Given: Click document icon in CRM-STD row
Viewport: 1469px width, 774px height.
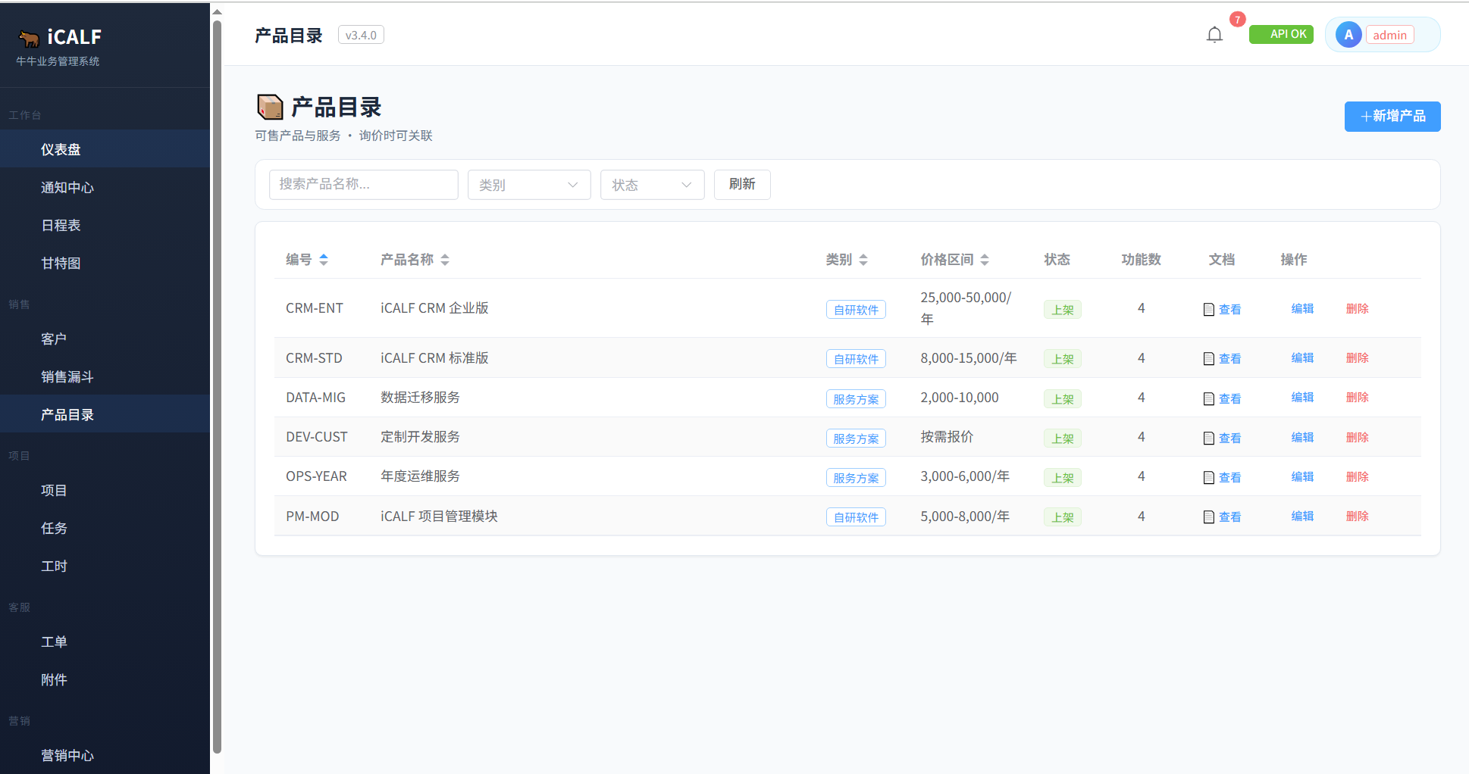Looking at the screenshot, I should click(x=1209, y=358).
